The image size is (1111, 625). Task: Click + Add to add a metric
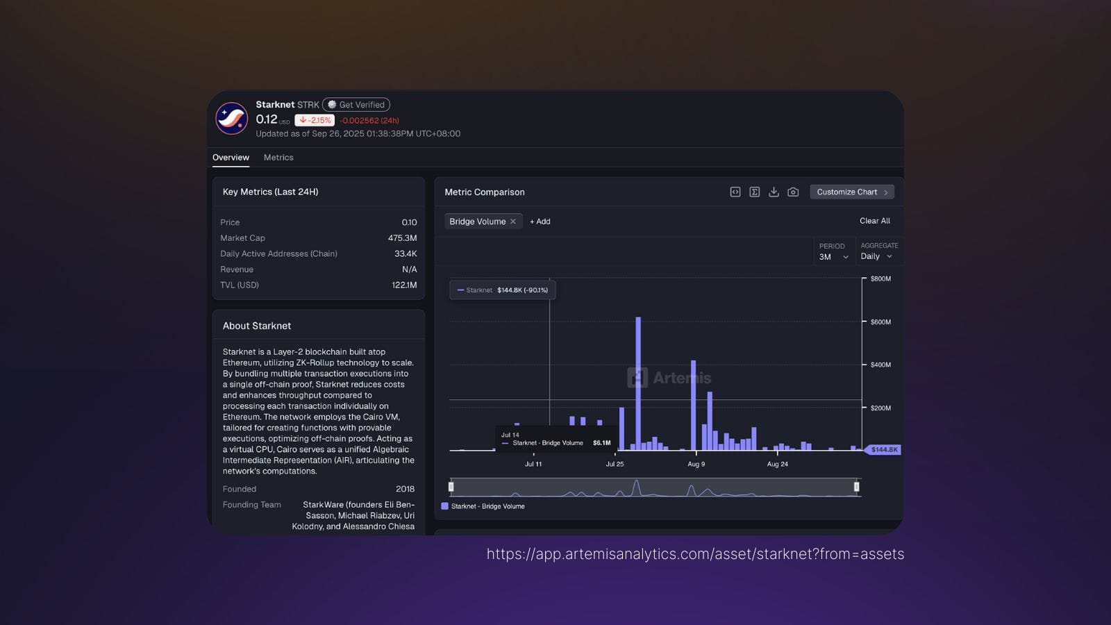(x=540, y=221)
